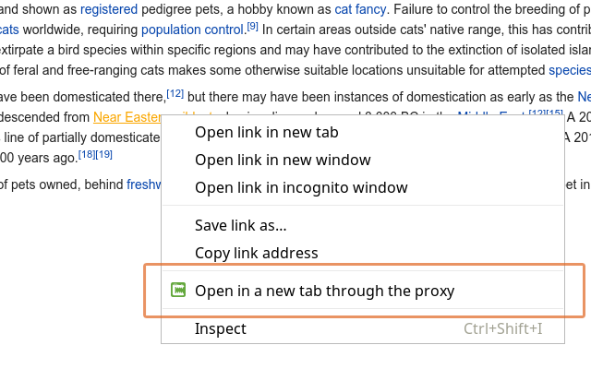Follow the freshwater link beside the menu
Viewport: 591px width, 369px height.
(144, 184)
